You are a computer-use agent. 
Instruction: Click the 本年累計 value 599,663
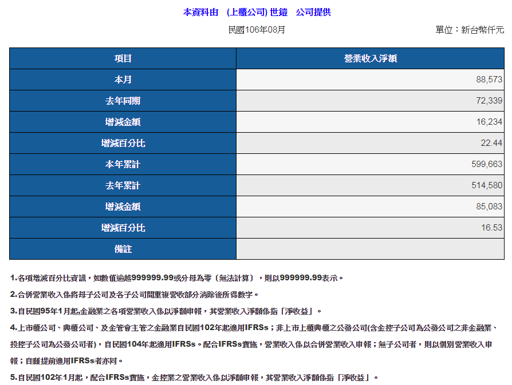486,164
